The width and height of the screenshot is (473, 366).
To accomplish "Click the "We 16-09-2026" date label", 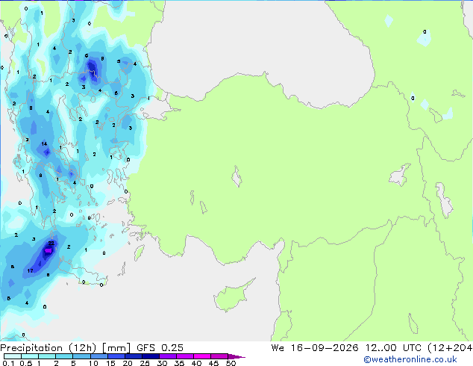I will (x=315, y=347).
